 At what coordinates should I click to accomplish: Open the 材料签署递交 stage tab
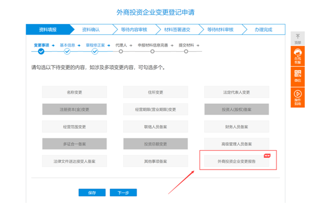click(x=177, y=29)
